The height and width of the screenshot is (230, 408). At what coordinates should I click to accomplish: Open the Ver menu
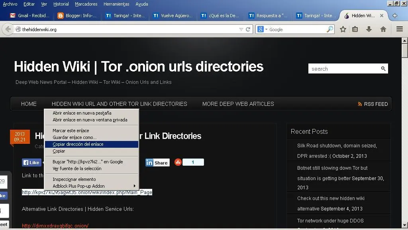point(44,4)
